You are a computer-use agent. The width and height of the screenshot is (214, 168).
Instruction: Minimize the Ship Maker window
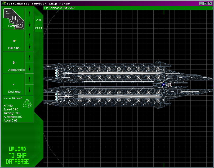(201, 3)
